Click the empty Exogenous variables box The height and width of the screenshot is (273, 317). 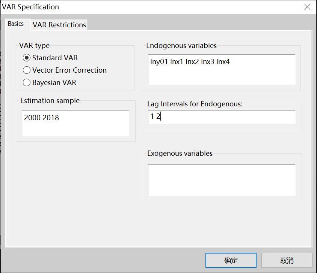222,180
